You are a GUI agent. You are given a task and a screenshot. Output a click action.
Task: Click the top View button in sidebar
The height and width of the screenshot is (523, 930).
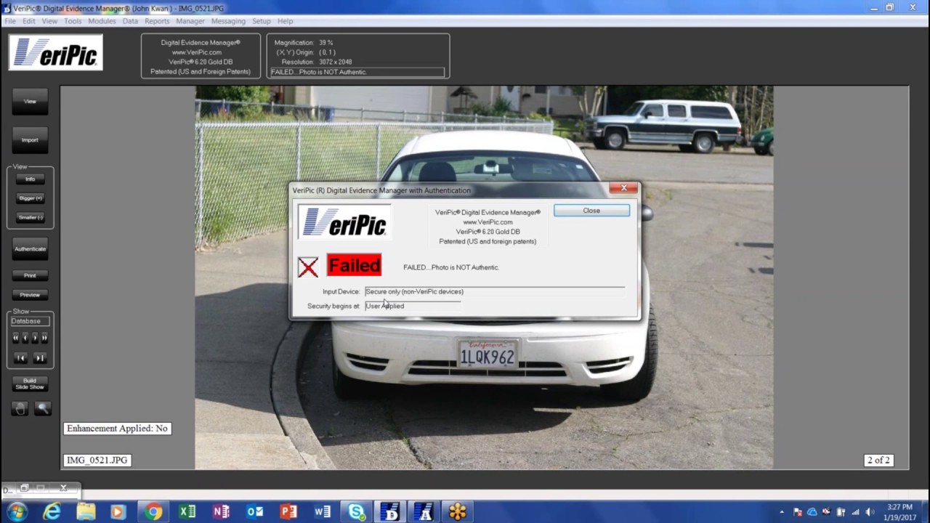coord(30,102)
